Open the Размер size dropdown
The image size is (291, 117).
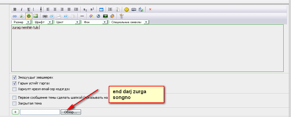coord(21,22)
